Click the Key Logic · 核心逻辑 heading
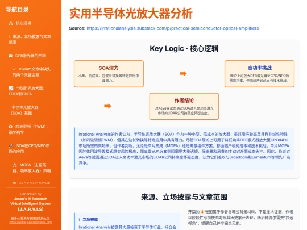307x230 pixels. 184,48
